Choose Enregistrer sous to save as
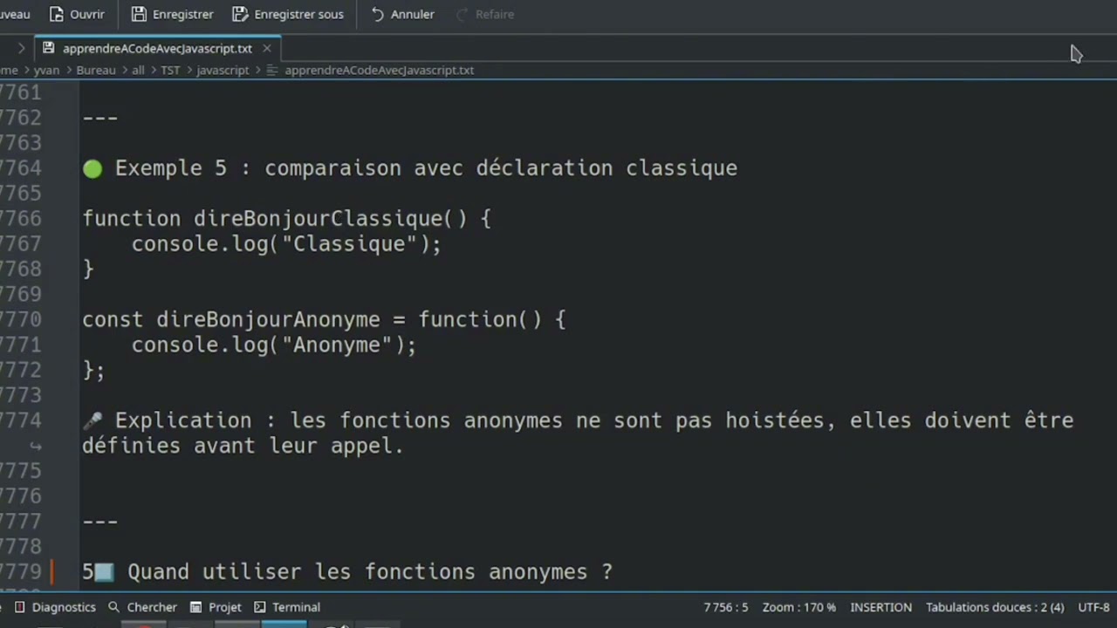Image resolution: width=1117 pixels, height=628 pixels. (288, 14)
